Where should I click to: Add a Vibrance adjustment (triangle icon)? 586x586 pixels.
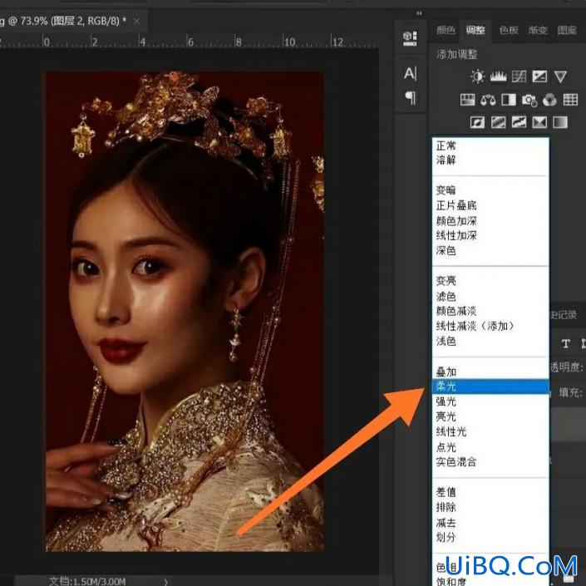(x=560, y=76)
